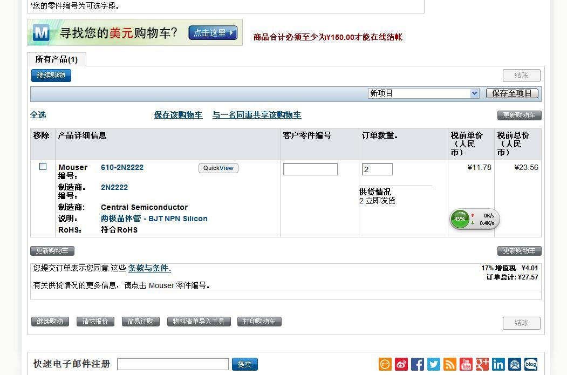Click the 2 立即发货 availability text
The height and width of the screenshot is (375, 567).
(x=377, y=201)
